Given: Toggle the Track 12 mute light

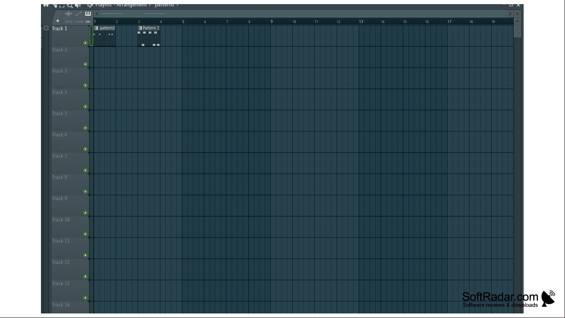Looking at the screenshot, I should [x=86, y=277].
